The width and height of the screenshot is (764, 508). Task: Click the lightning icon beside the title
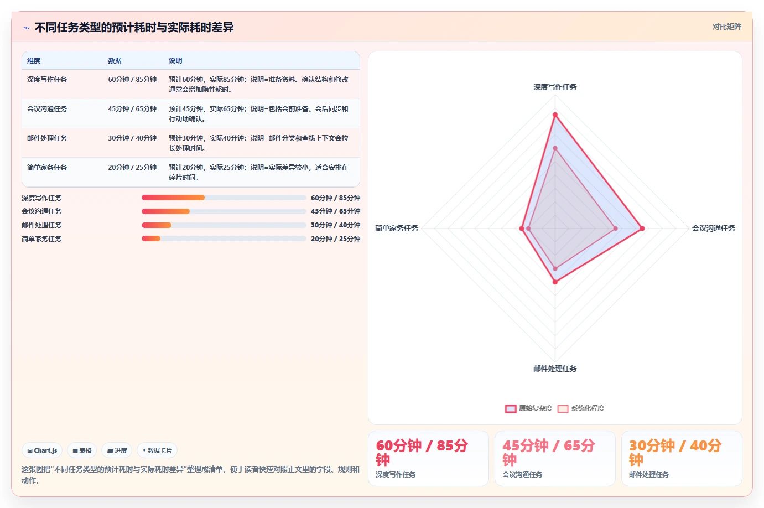point(26,28)
